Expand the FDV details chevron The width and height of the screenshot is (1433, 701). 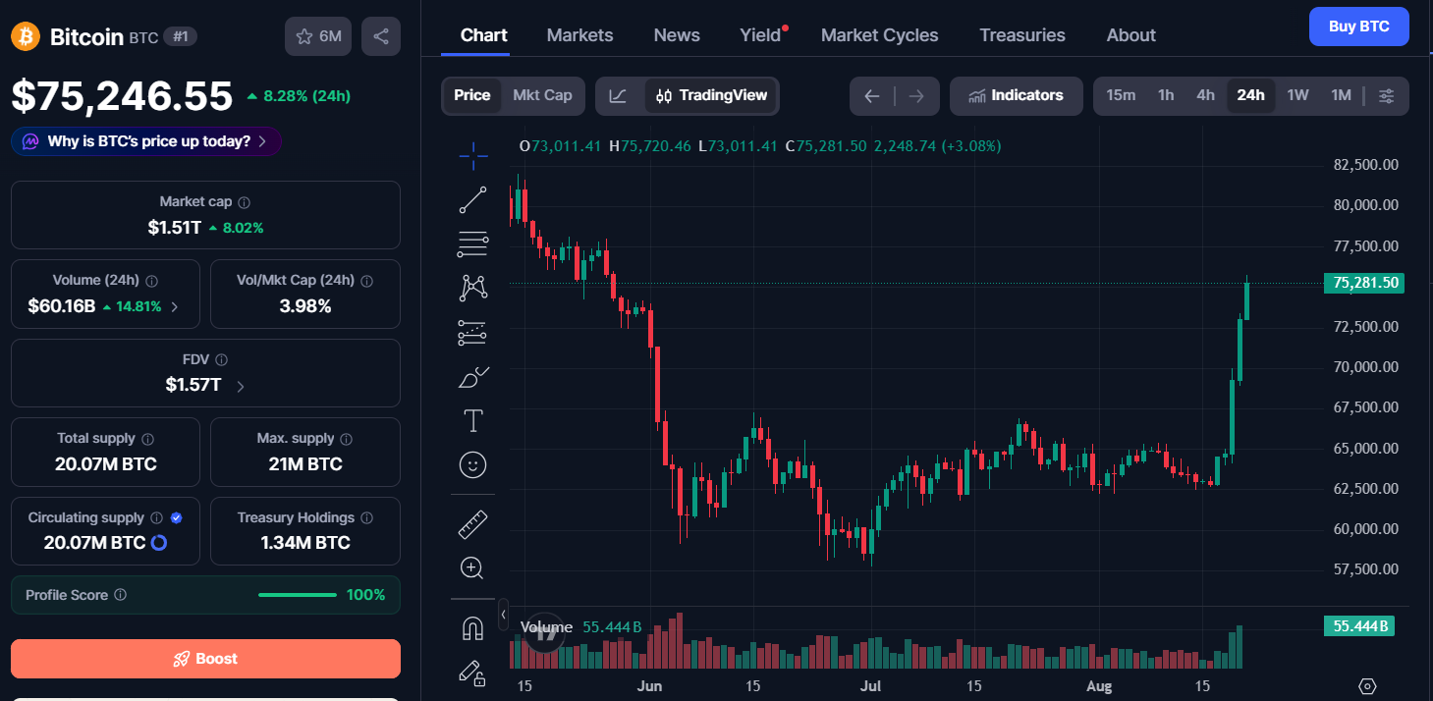241,386
